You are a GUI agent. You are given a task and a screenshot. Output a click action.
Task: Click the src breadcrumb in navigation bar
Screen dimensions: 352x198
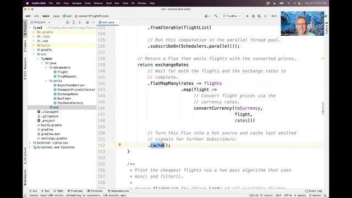(x=37, y=16)
